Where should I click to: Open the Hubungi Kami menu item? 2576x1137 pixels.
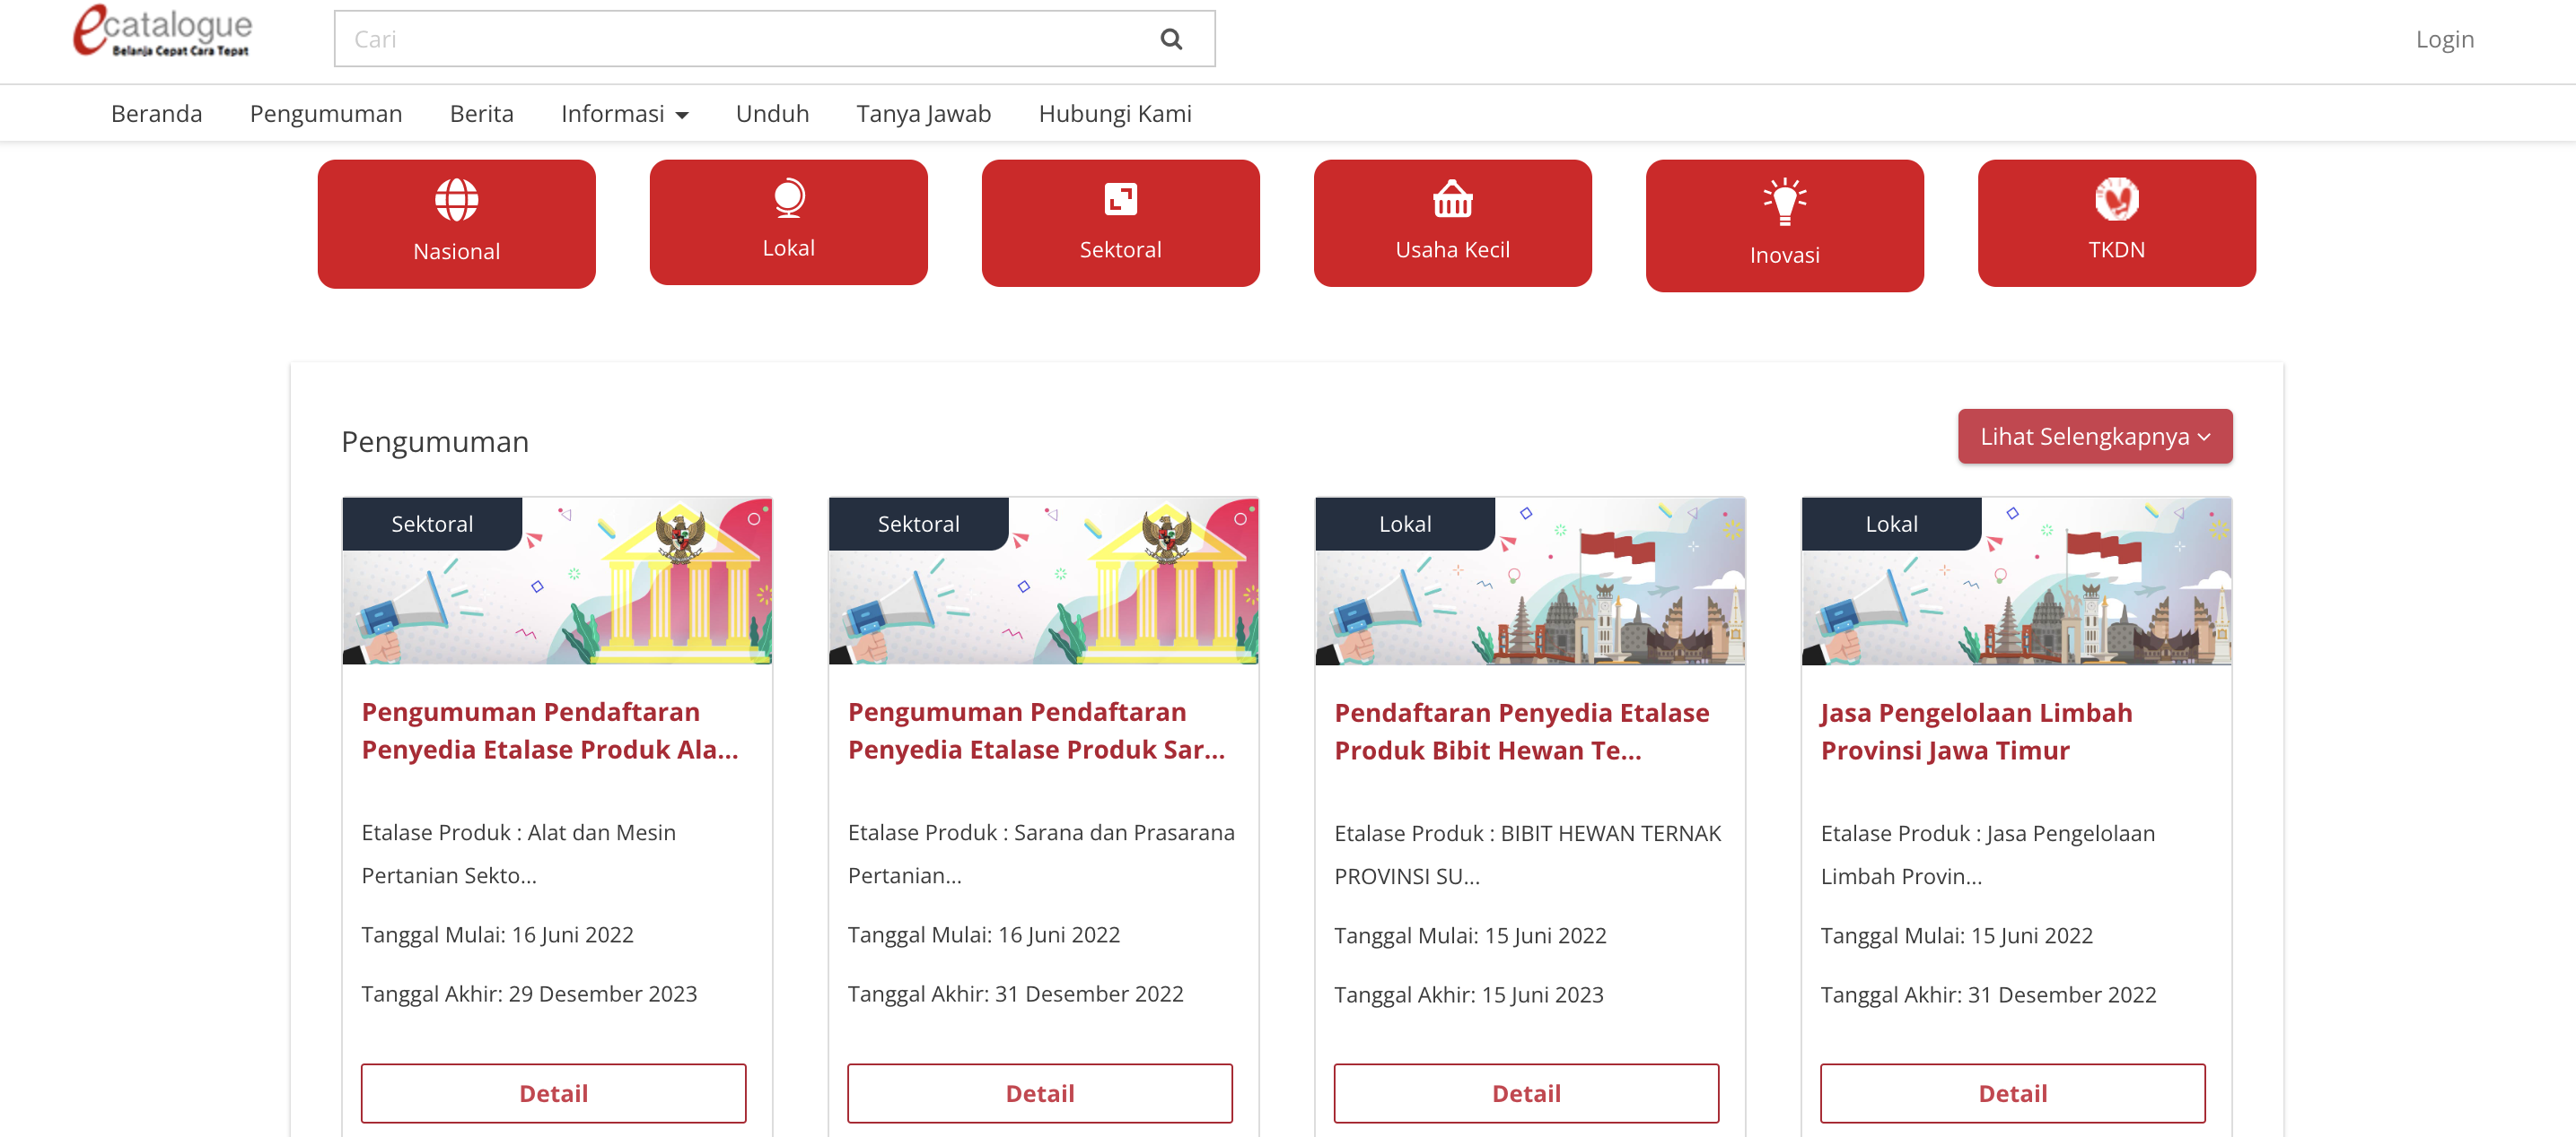(1114, 114)
